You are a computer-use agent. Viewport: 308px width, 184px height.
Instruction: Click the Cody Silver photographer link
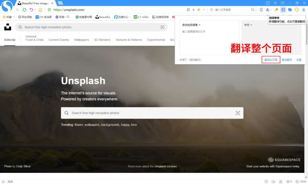coord(23,166)
